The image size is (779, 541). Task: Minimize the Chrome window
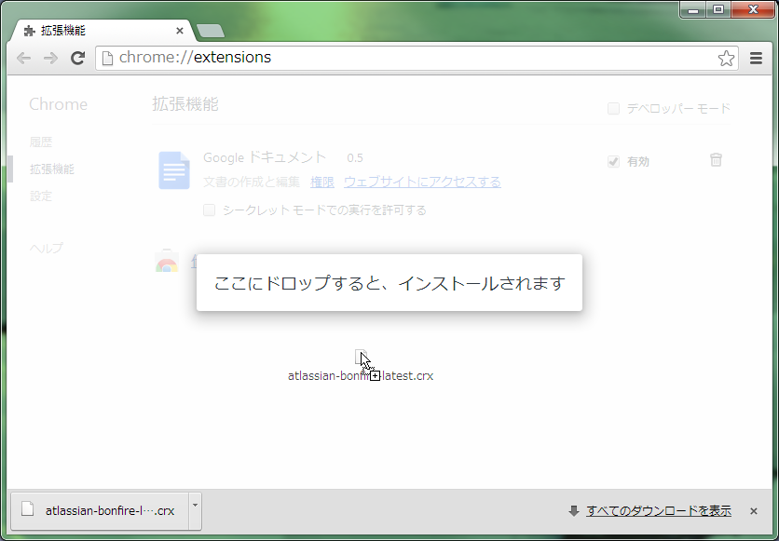pyautogui.click(x=693, y=9)
